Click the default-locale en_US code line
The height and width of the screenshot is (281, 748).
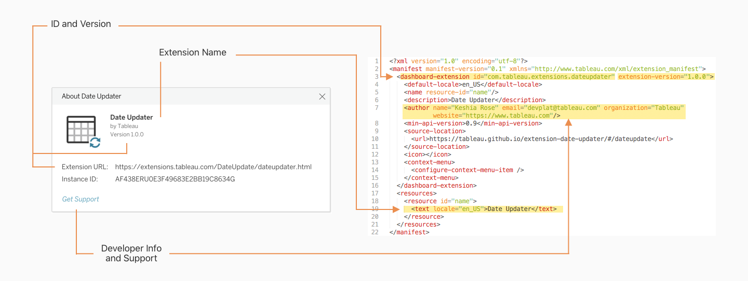(x=473, y=85)
